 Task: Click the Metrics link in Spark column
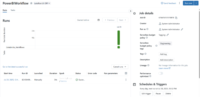click(63, 81)
